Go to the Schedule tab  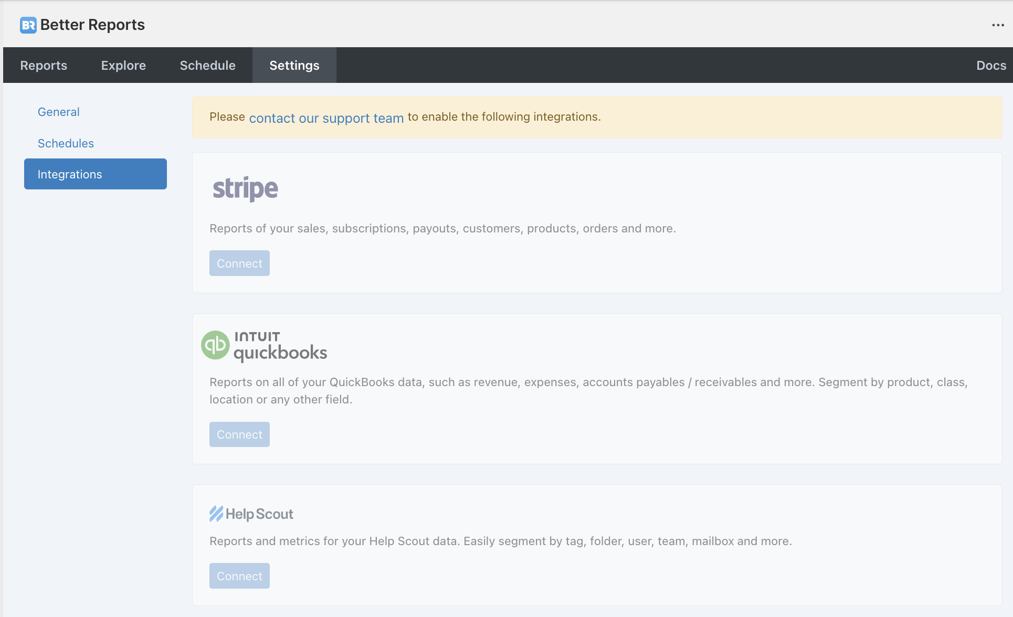click(207, 66)
